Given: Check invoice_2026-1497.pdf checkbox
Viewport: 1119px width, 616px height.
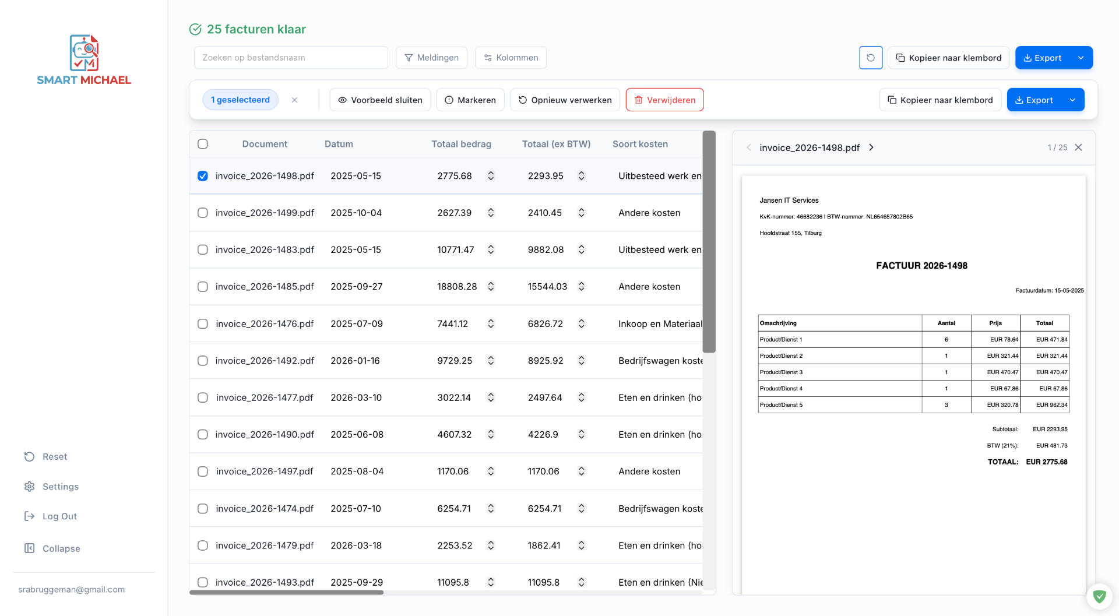Looking at the screenshot, I should coord(203,471).
